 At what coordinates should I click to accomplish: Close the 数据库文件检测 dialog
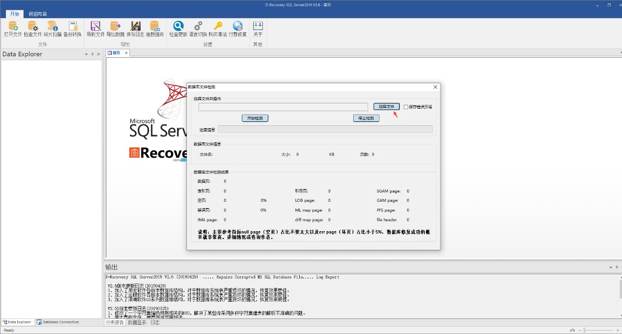point(435,87)
